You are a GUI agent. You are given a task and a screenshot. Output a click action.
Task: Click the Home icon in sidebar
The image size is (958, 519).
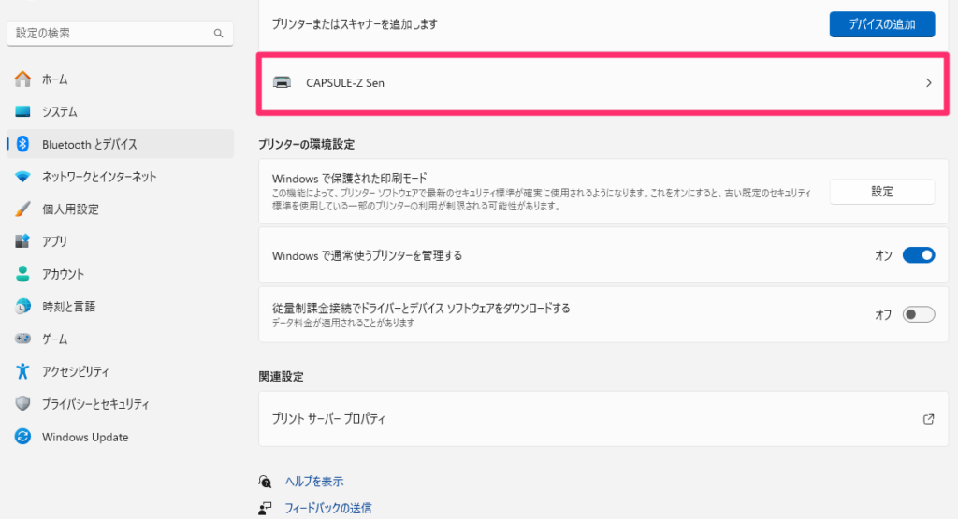coord(23,79)
